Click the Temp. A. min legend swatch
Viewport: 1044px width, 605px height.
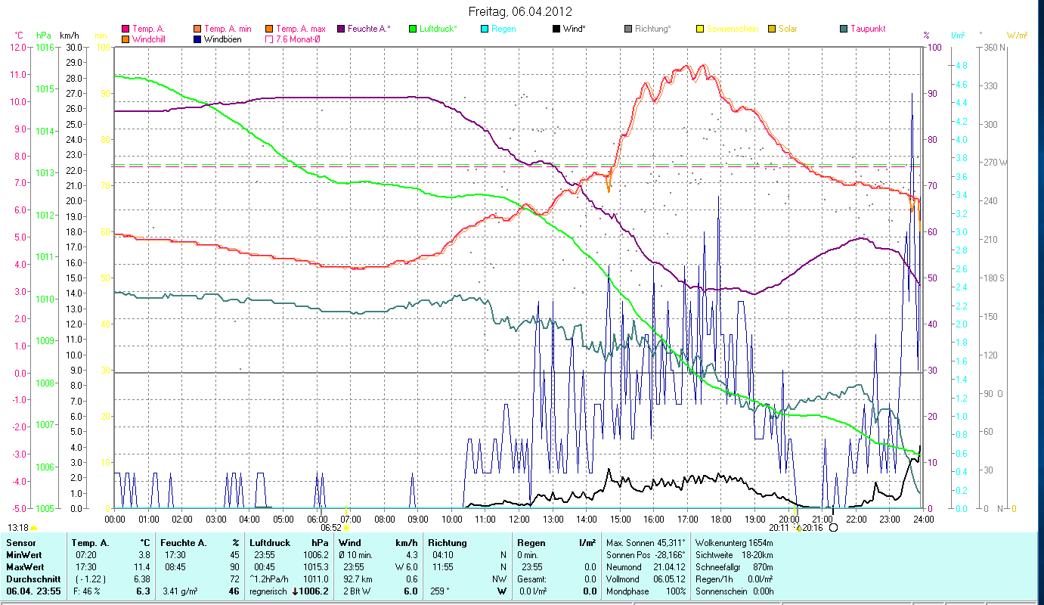pyautogui.click(x=198, y=29)
